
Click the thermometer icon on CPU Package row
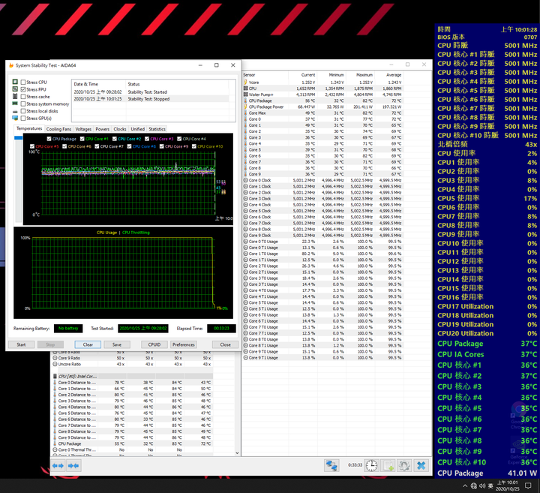[245, 101]
